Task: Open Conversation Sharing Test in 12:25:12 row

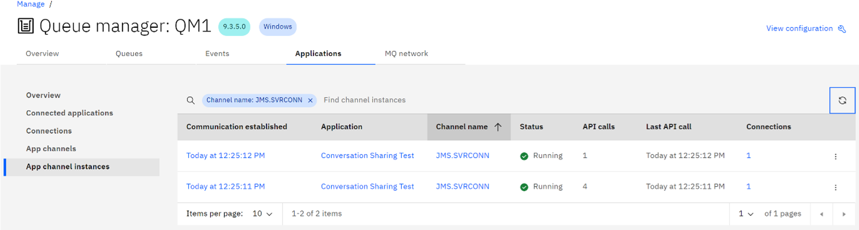Action: (367, 155)
